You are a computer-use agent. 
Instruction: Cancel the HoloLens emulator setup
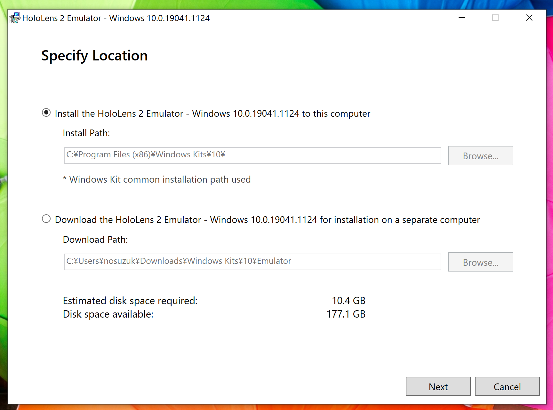click(507, 387)
